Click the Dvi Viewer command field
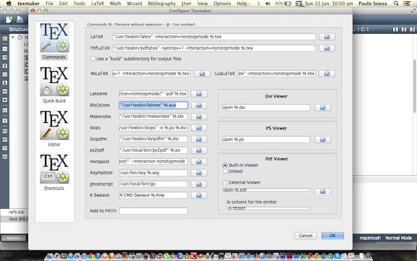The image size is (417, 261). [266, 107]
